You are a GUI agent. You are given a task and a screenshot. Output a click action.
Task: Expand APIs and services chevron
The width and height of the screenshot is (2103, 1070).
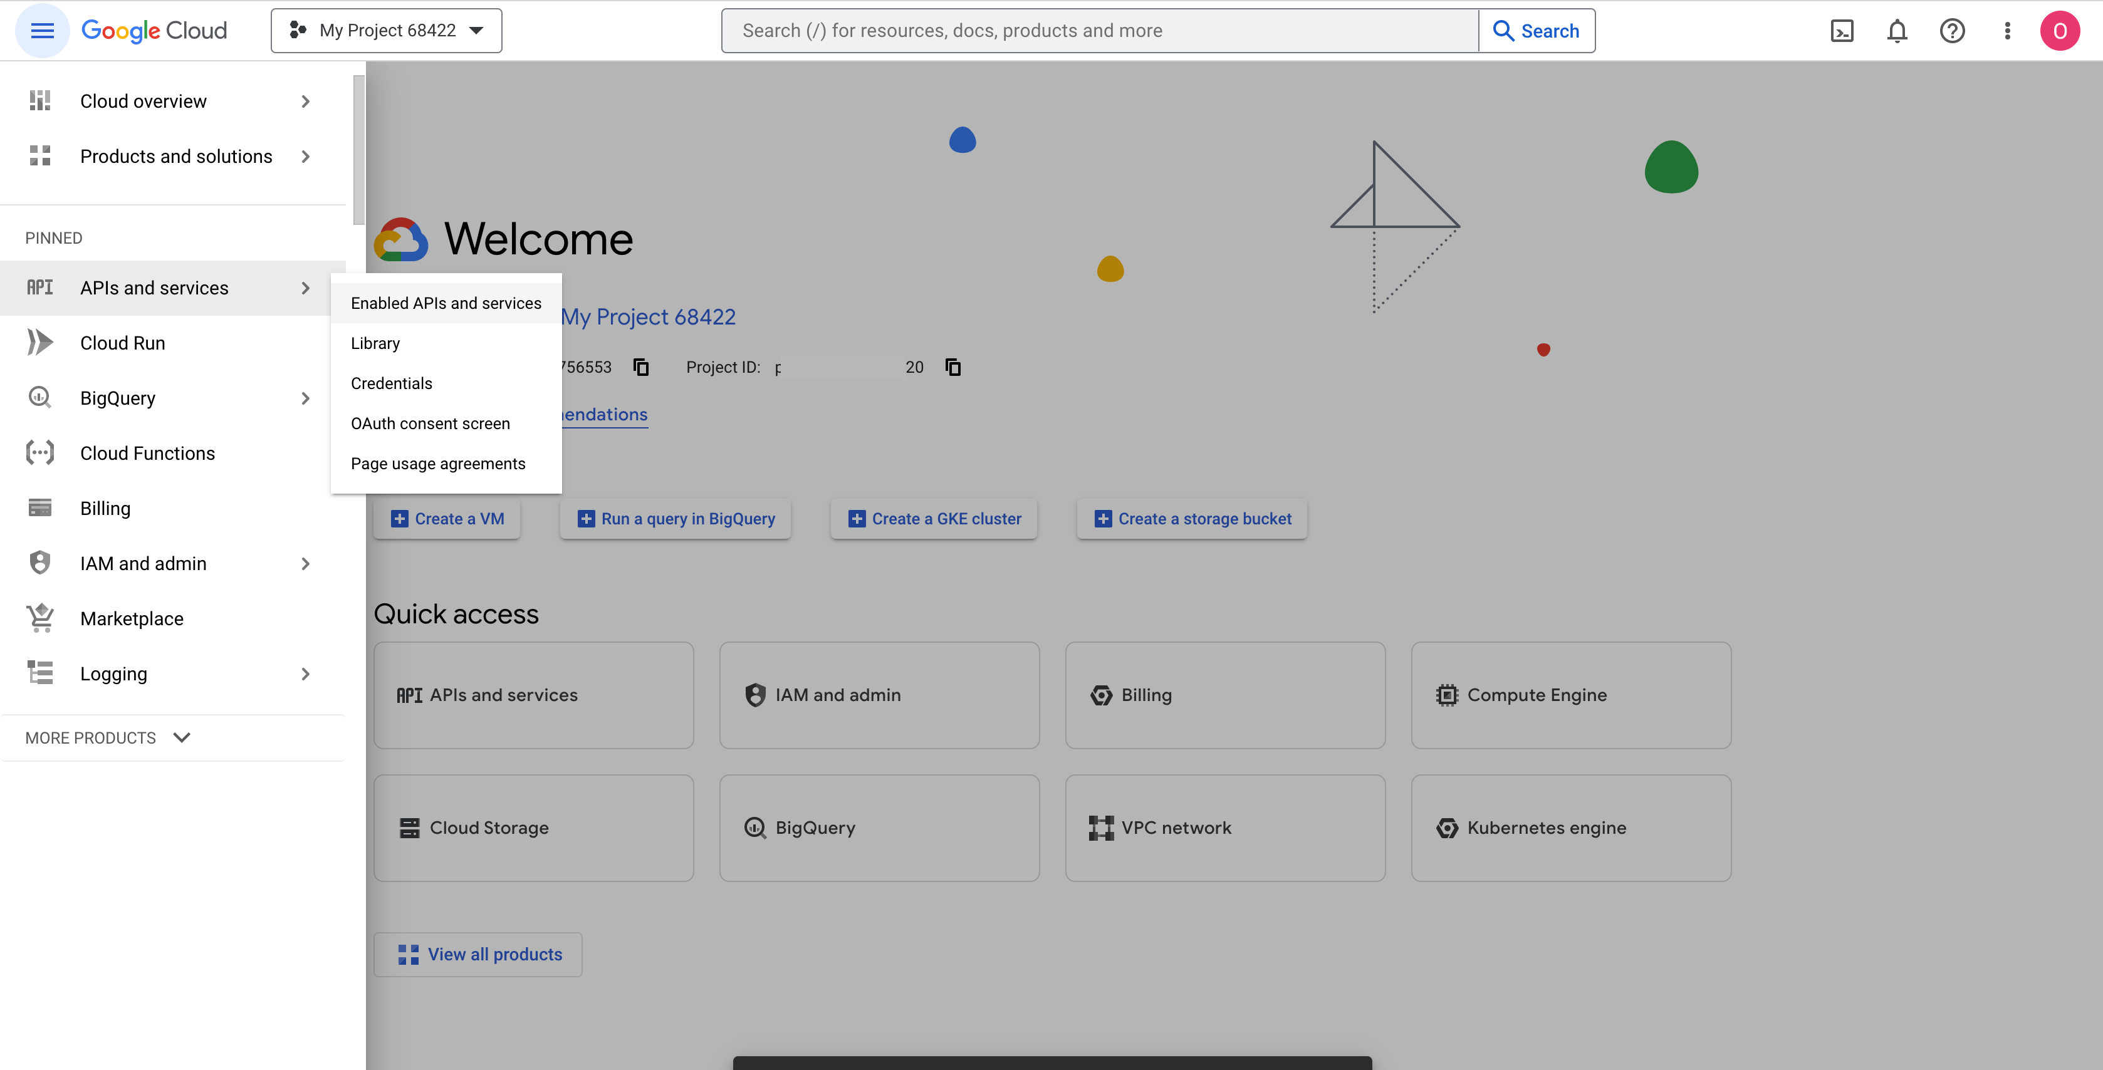pyautogui.click(x=305, y=288)
